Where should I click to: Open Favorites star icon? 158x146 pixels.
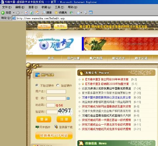[x=56, y=13]
